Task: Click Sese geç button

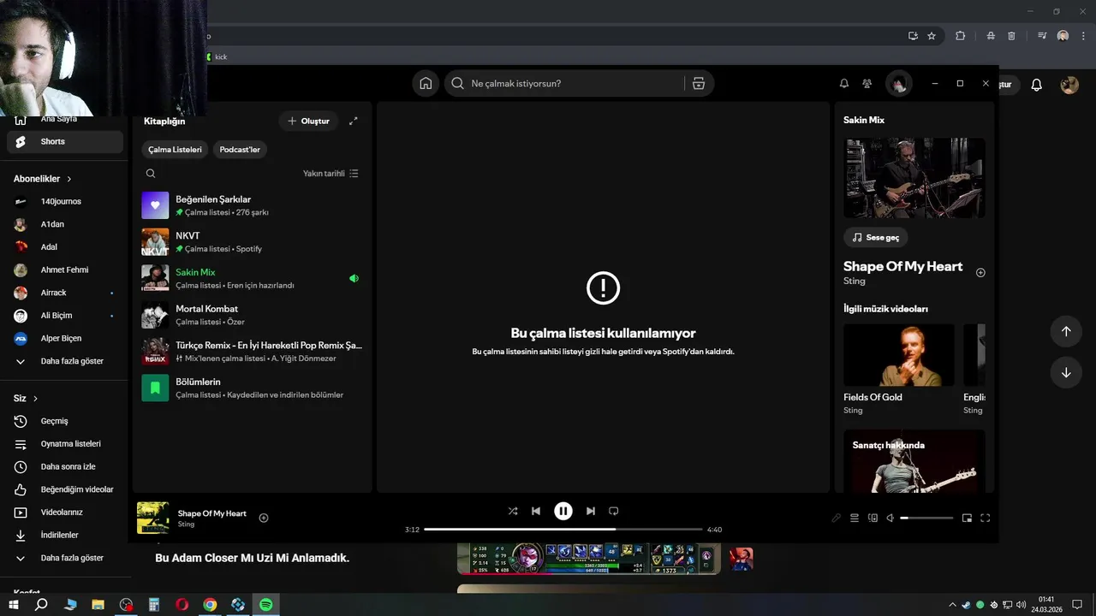Action: click(876, 237)
